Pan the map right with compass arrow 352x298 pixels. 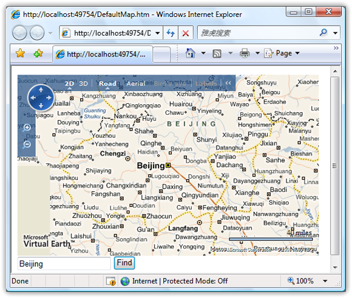click(49, 98)
